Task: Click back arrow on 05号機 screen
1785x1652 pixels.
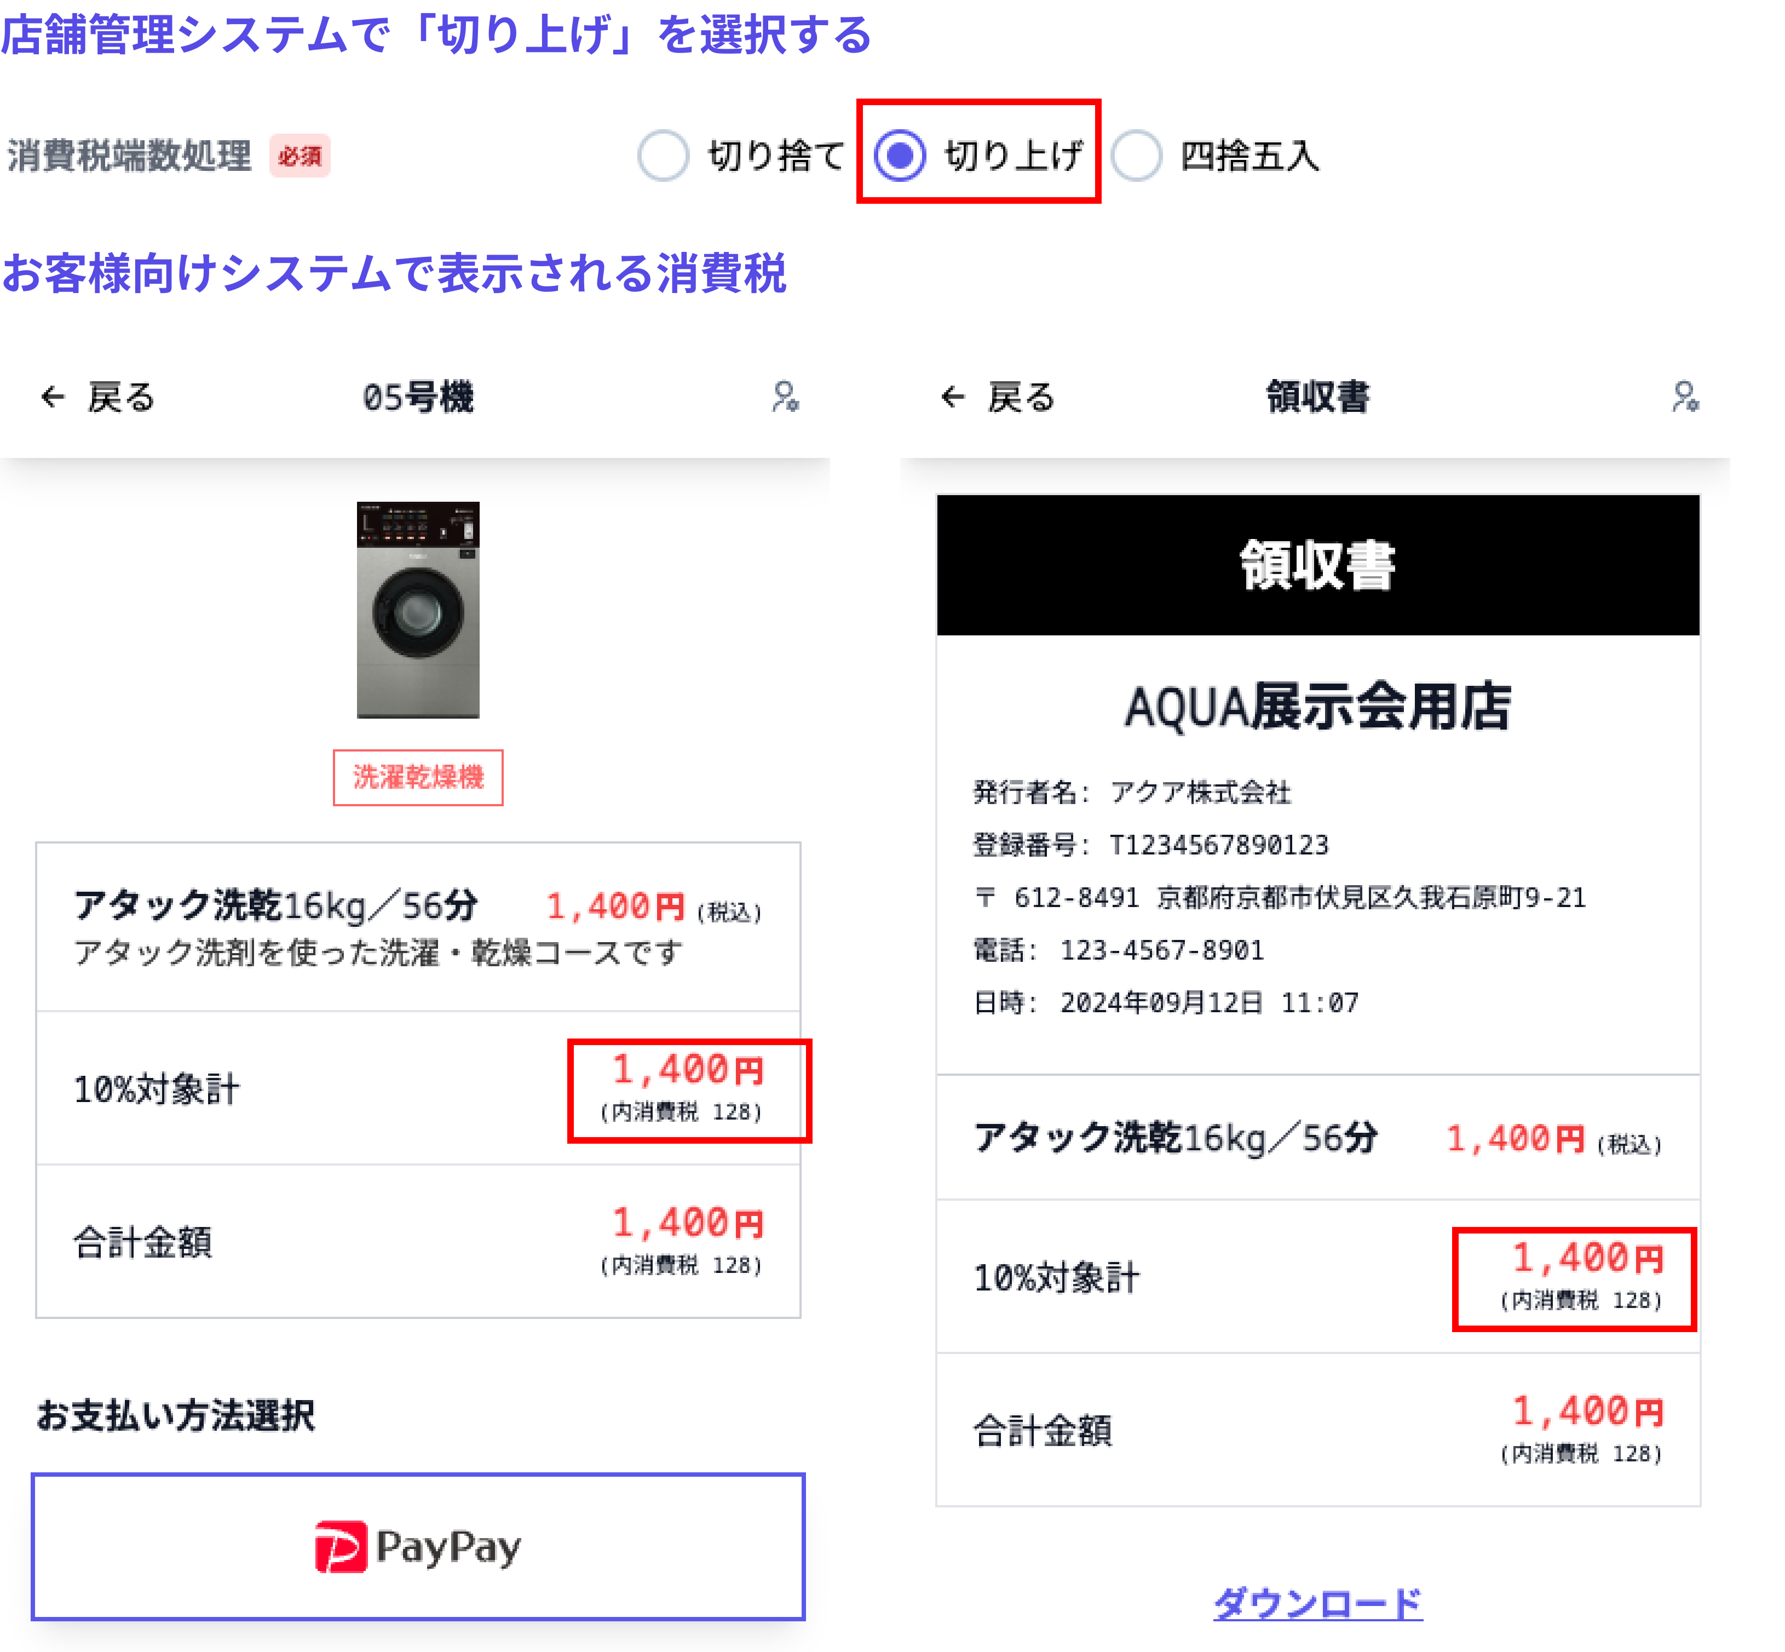Action: click(53, 397)
